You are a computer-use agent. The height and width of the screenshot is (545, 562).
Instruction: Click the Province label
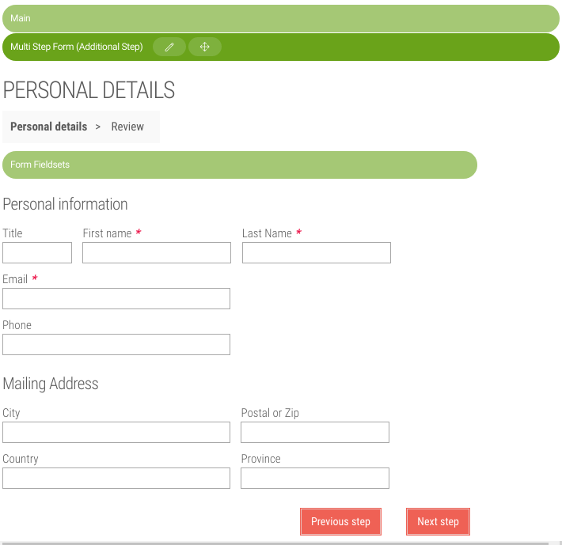261,459
